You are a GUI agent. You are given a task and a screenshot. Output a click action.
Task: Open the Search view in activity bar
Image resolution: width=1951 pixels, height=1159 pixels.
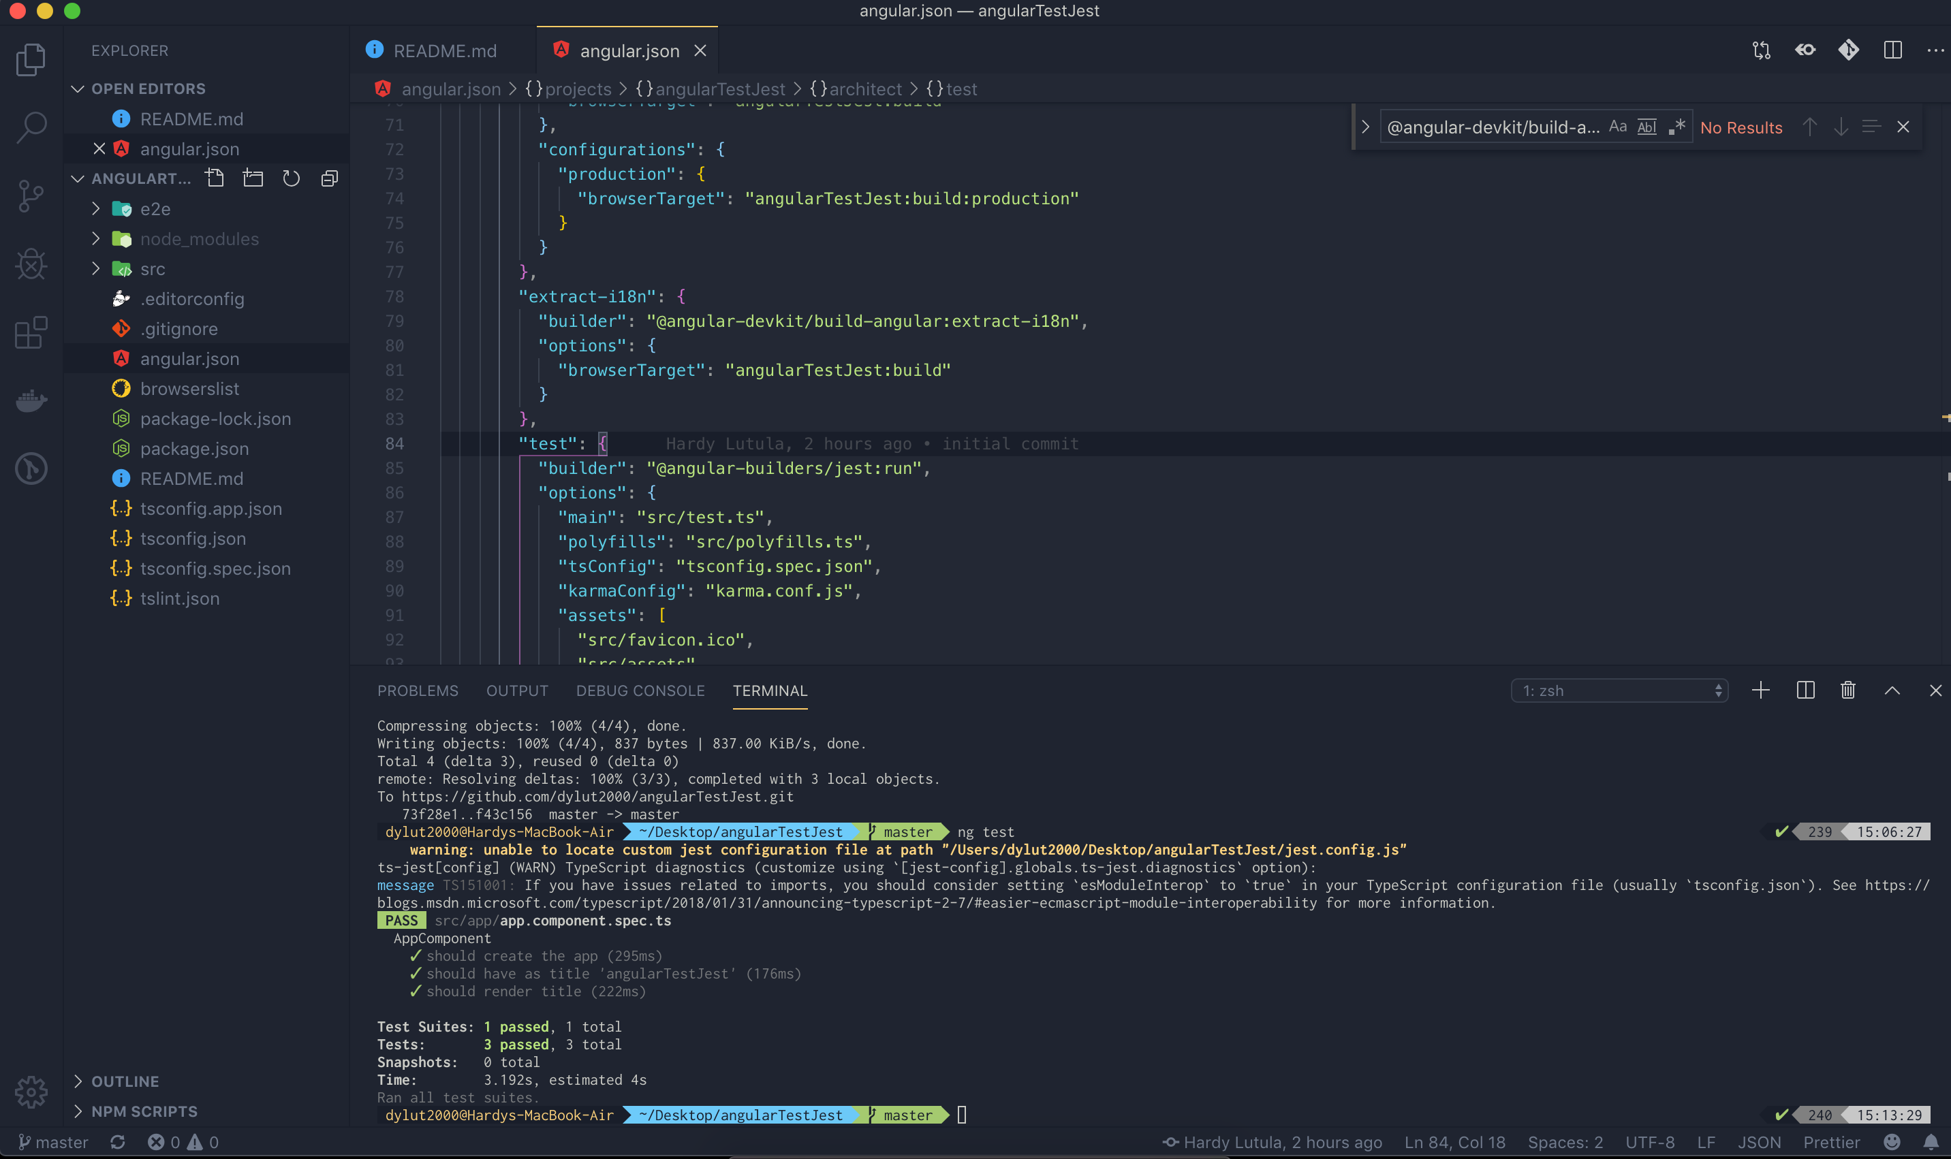[x=31, y=127]
